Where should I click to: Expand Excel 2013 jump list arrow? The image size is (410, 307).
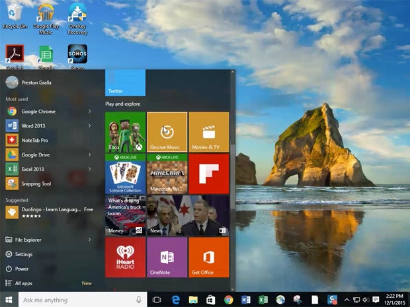pyautogui.click(x=90, y=169)
